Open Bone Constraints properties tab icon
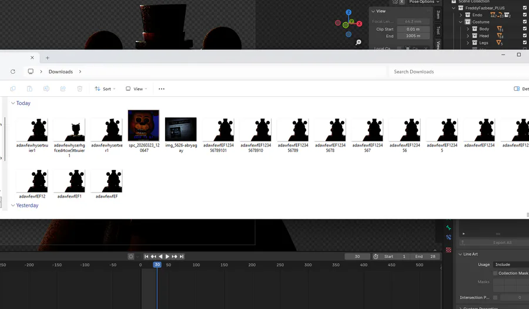 pos(448,237)
